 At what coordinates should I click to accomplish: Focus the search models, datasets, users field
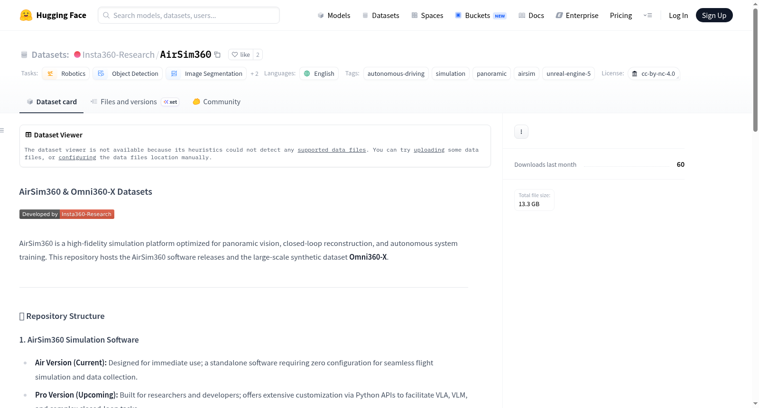coord(189,15)
